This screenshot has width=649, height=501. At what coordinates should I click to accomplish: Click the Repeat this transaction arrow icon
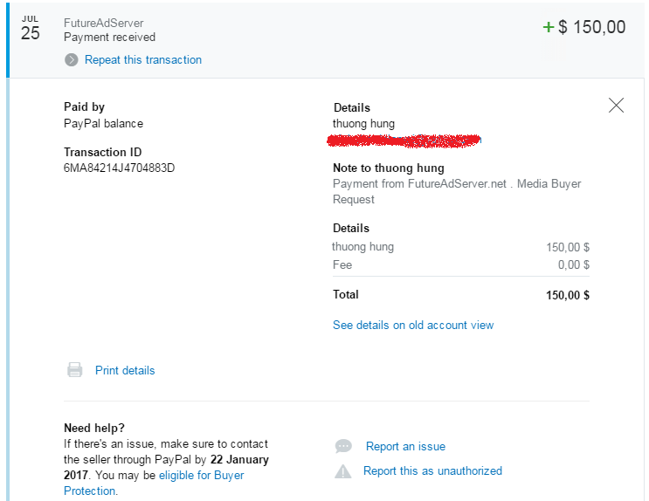72,60
